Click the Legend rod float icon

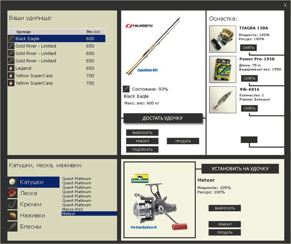[x=11, y=68]
